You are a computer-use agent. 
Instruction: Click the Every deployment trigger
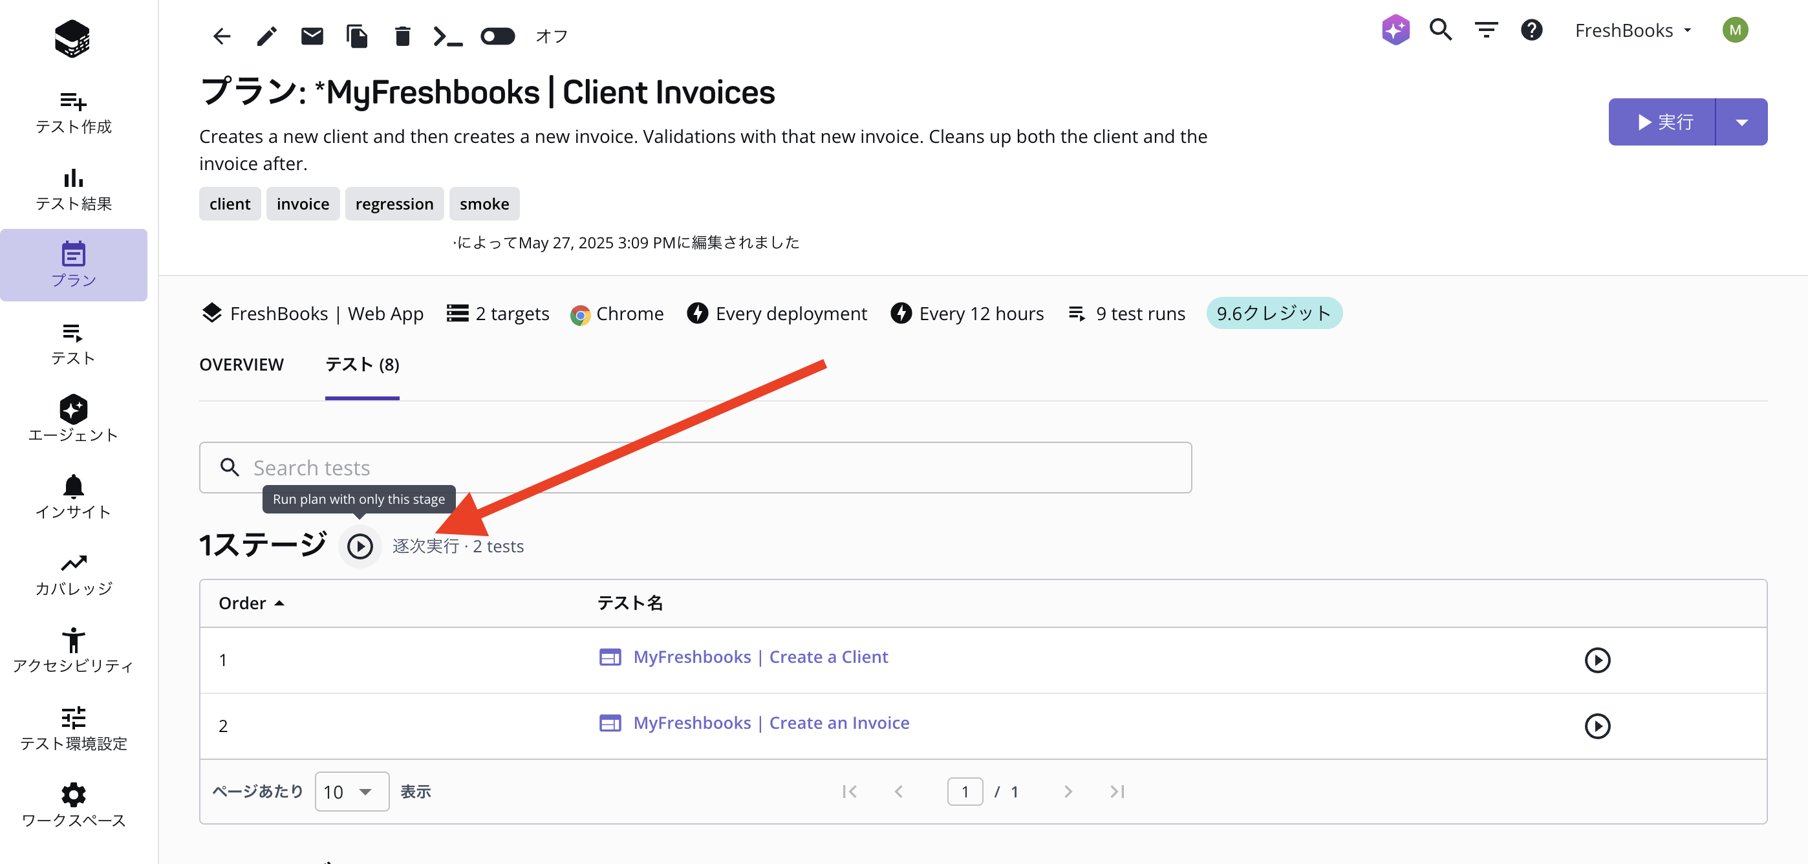(x=777, y=313)
